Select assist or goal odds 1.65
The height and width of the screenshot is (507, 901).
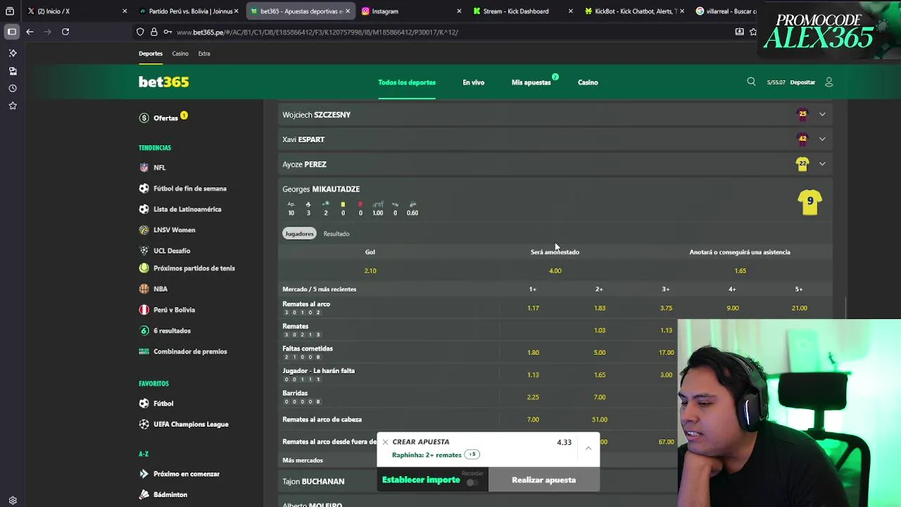(x=740, y=270)
